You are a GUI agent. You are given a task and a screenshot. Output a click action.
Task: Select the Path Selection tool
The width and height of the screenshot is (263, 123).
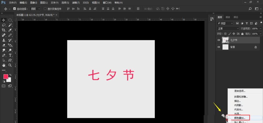(x=4, y=60)
